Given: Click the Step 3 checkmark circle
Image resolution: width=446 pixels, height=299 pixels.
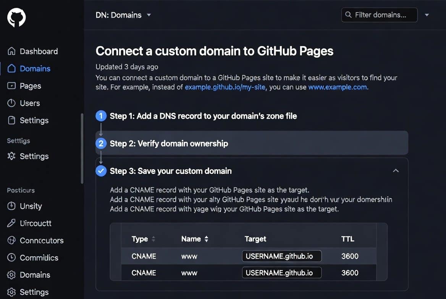Looking at the screenshot, I should [100, 171].
